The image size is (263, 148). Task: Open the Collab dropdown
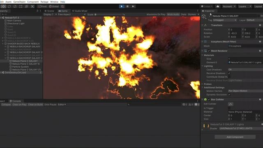point(207,7)
